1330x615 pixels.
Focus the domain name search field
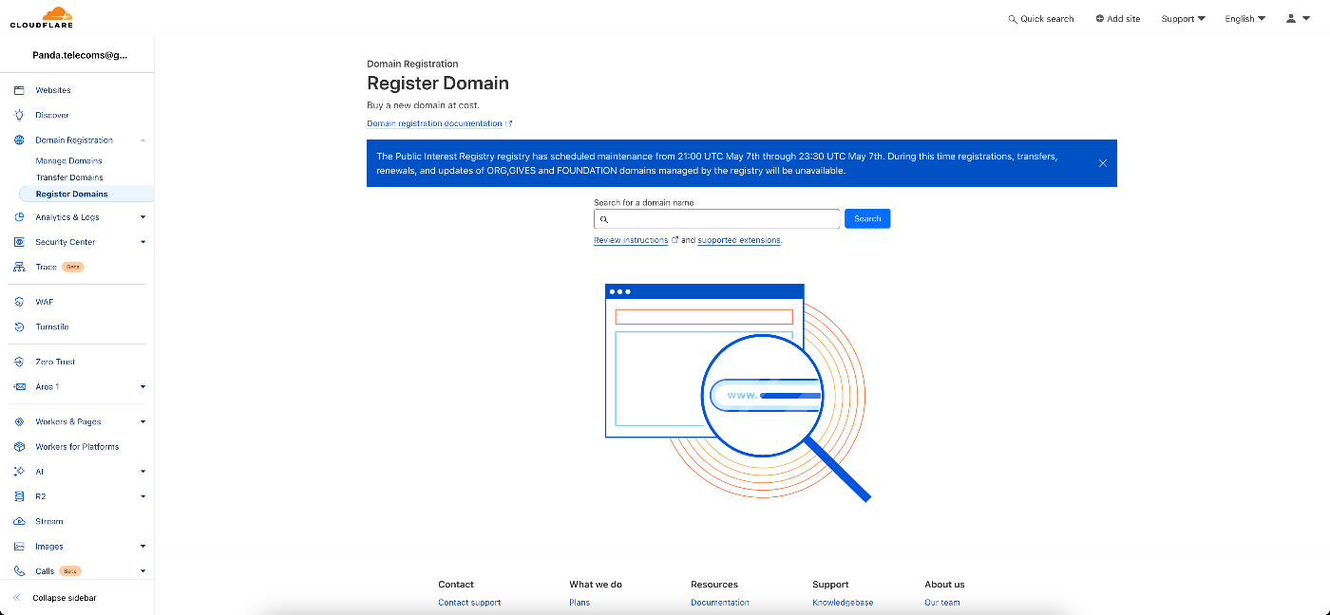716,218
